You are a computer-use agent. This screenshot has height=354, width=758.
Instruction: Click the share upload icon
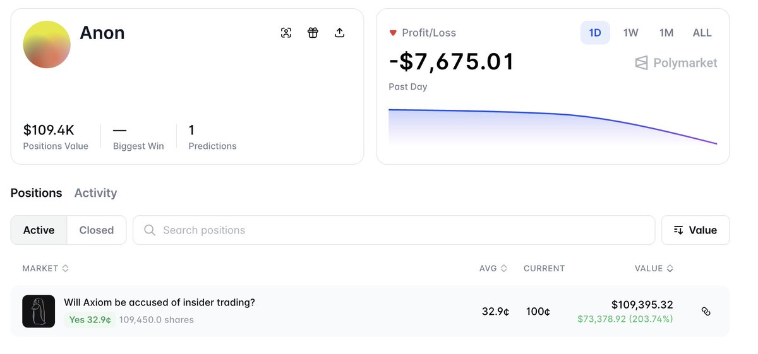pyautogui.click(x=339, y=33)
